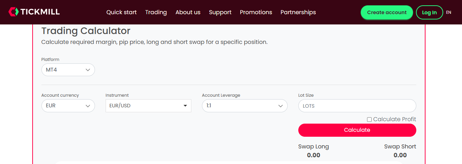This screenshot has height=164, width=462.
Task: Open the About us menu
Action: point(188,12)
